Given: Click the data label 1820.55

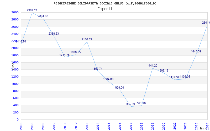Looking at the screenshot, I should (x=76, y=52).
